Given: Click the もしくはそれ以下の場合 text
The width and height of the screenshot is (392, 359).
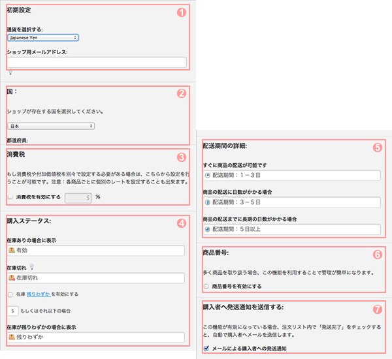Looking at the screenshot, I should 46,311.
